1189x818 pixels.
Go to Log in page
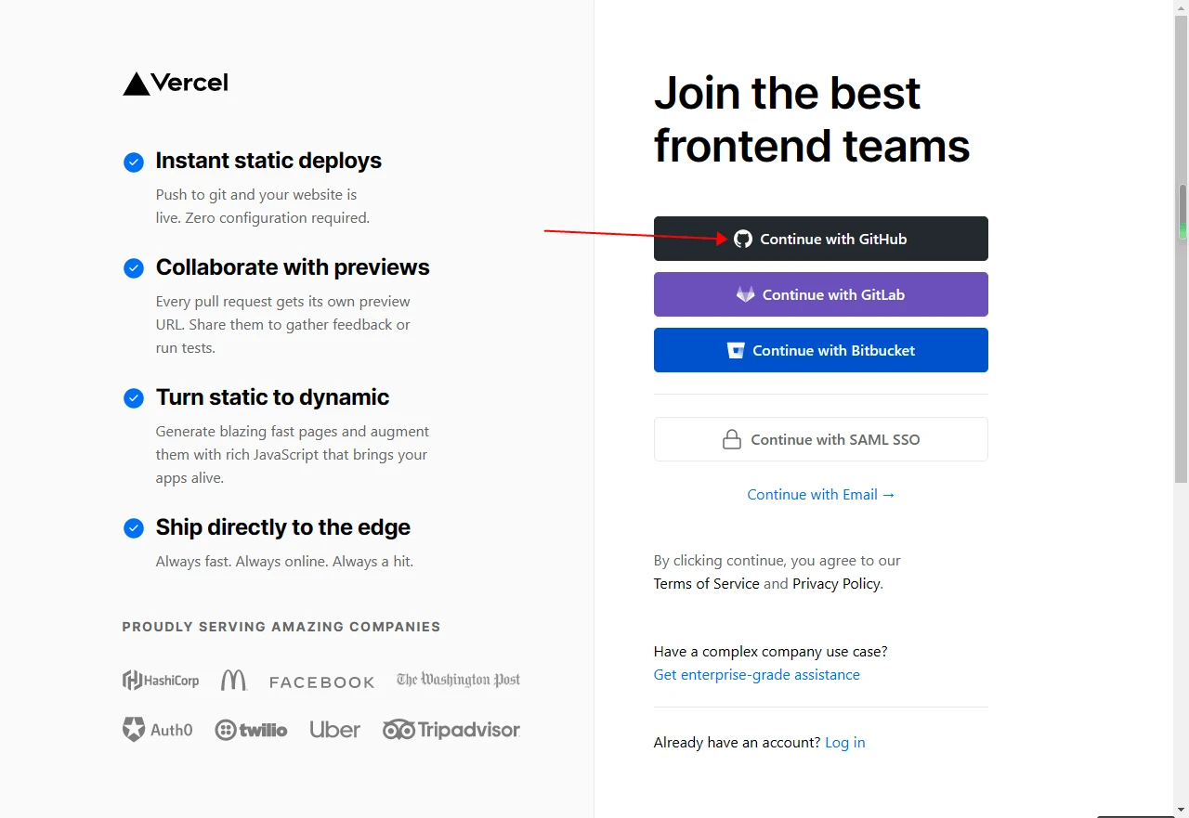coord(844,742)
